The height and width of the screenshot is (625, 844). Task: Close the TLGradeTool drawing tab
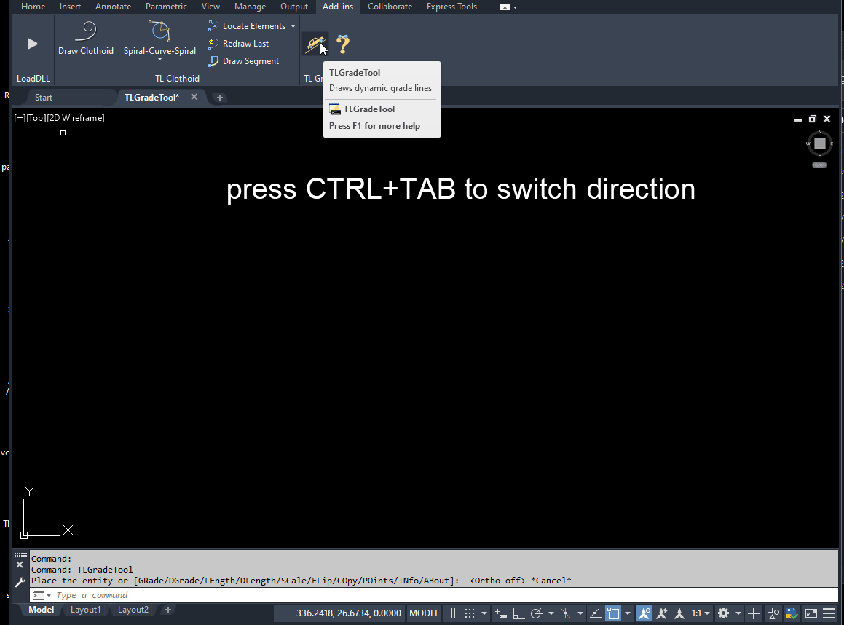[194, 97]
